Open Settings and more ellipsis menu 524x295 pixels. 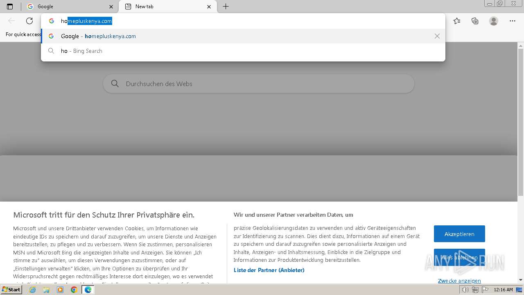tap(513, 21)
